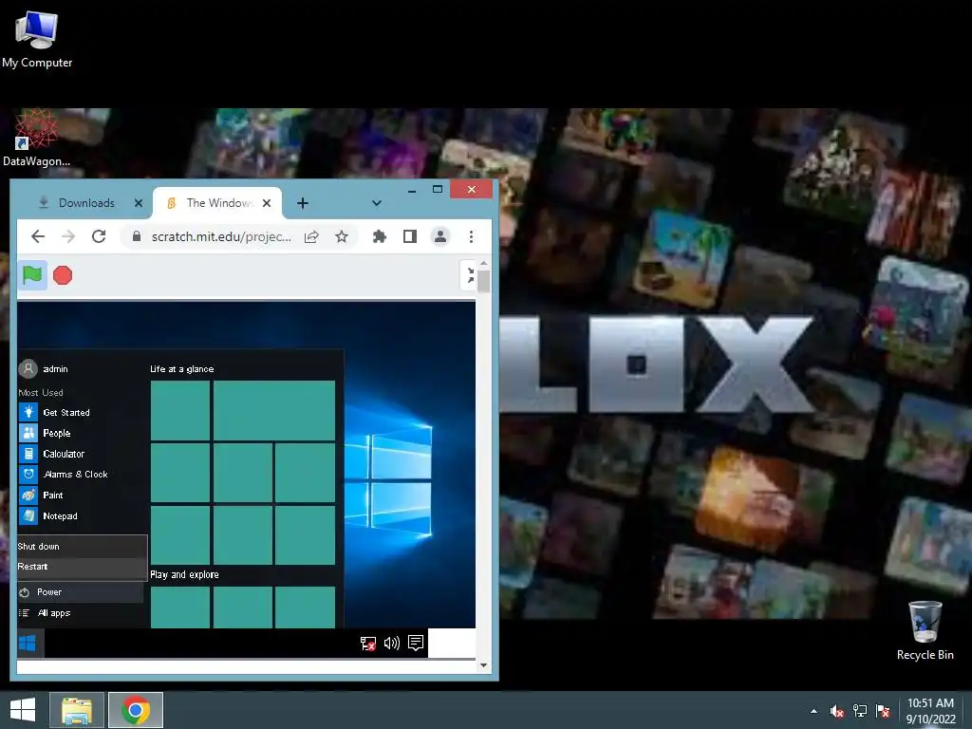This screenshot has width=972, height=729.
Task: Toggle Chrome side panel icon
Action: 410,236
